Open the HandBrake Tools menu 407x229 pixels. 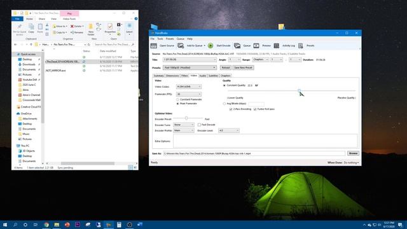(x=160, y=39)
